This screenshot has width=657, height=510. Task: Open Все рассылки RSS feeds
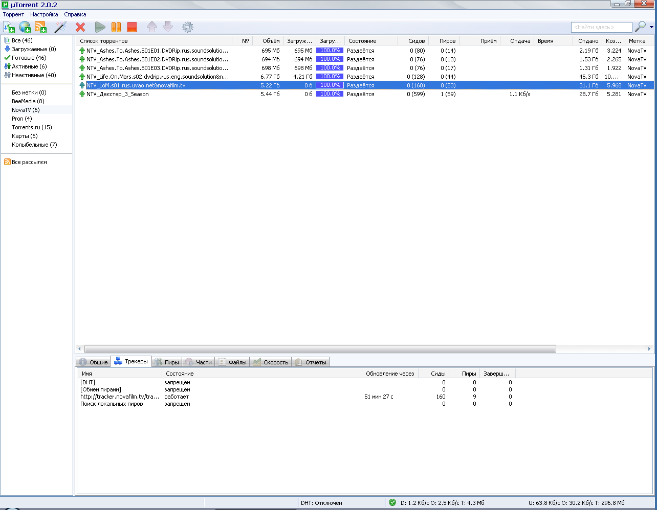click(x=29, y=162)
